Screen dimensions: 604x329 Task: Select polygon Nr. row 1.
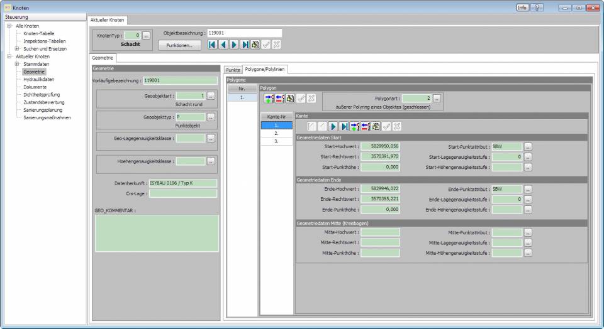[x=242, y=97]
